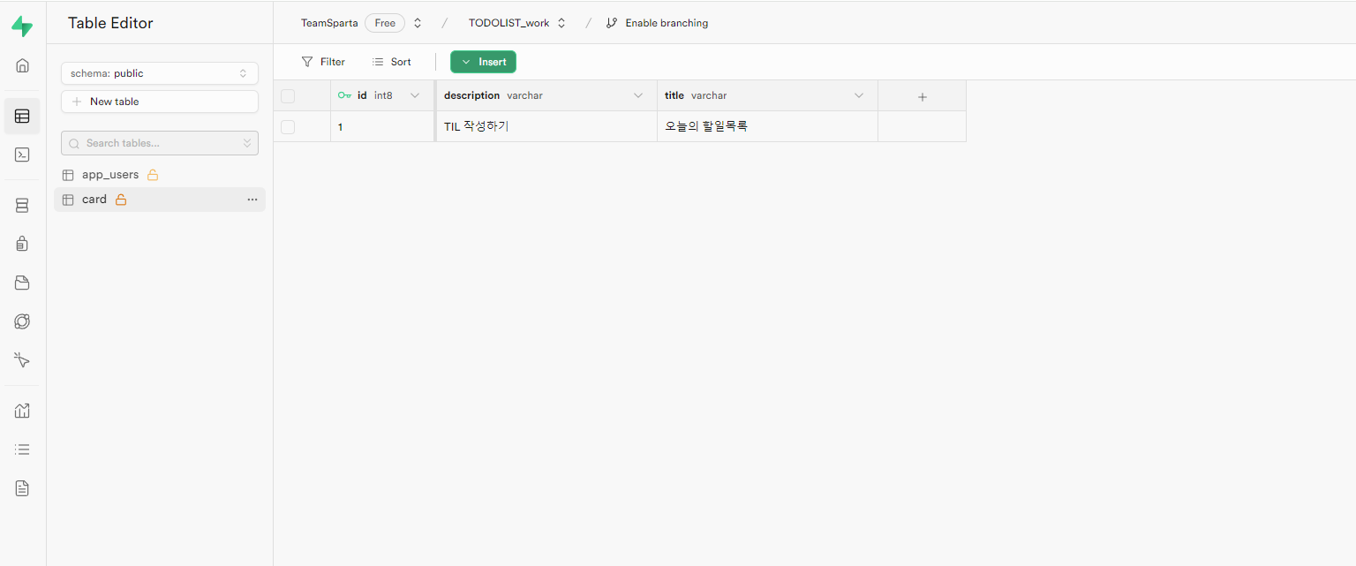Image resolution: width=1356 pixels, height=566 pixels.
Task: Open the TeamSparta organization switcher arrows
Action: (x=418, y=23)
